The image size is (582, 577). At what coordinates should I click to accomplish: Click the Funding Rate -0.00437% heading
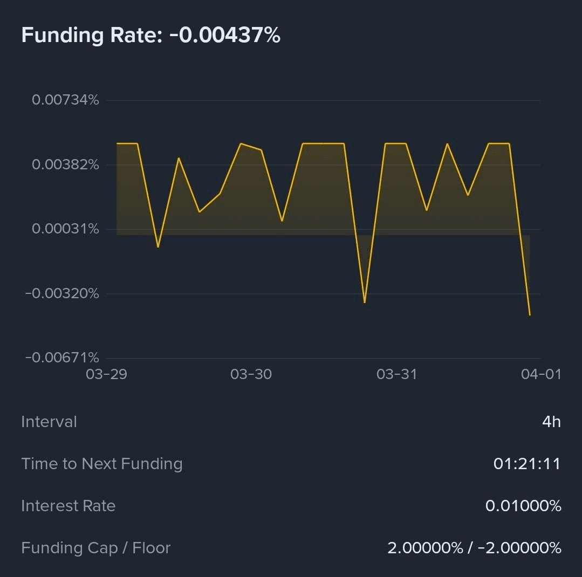click(x=150, y=36)
